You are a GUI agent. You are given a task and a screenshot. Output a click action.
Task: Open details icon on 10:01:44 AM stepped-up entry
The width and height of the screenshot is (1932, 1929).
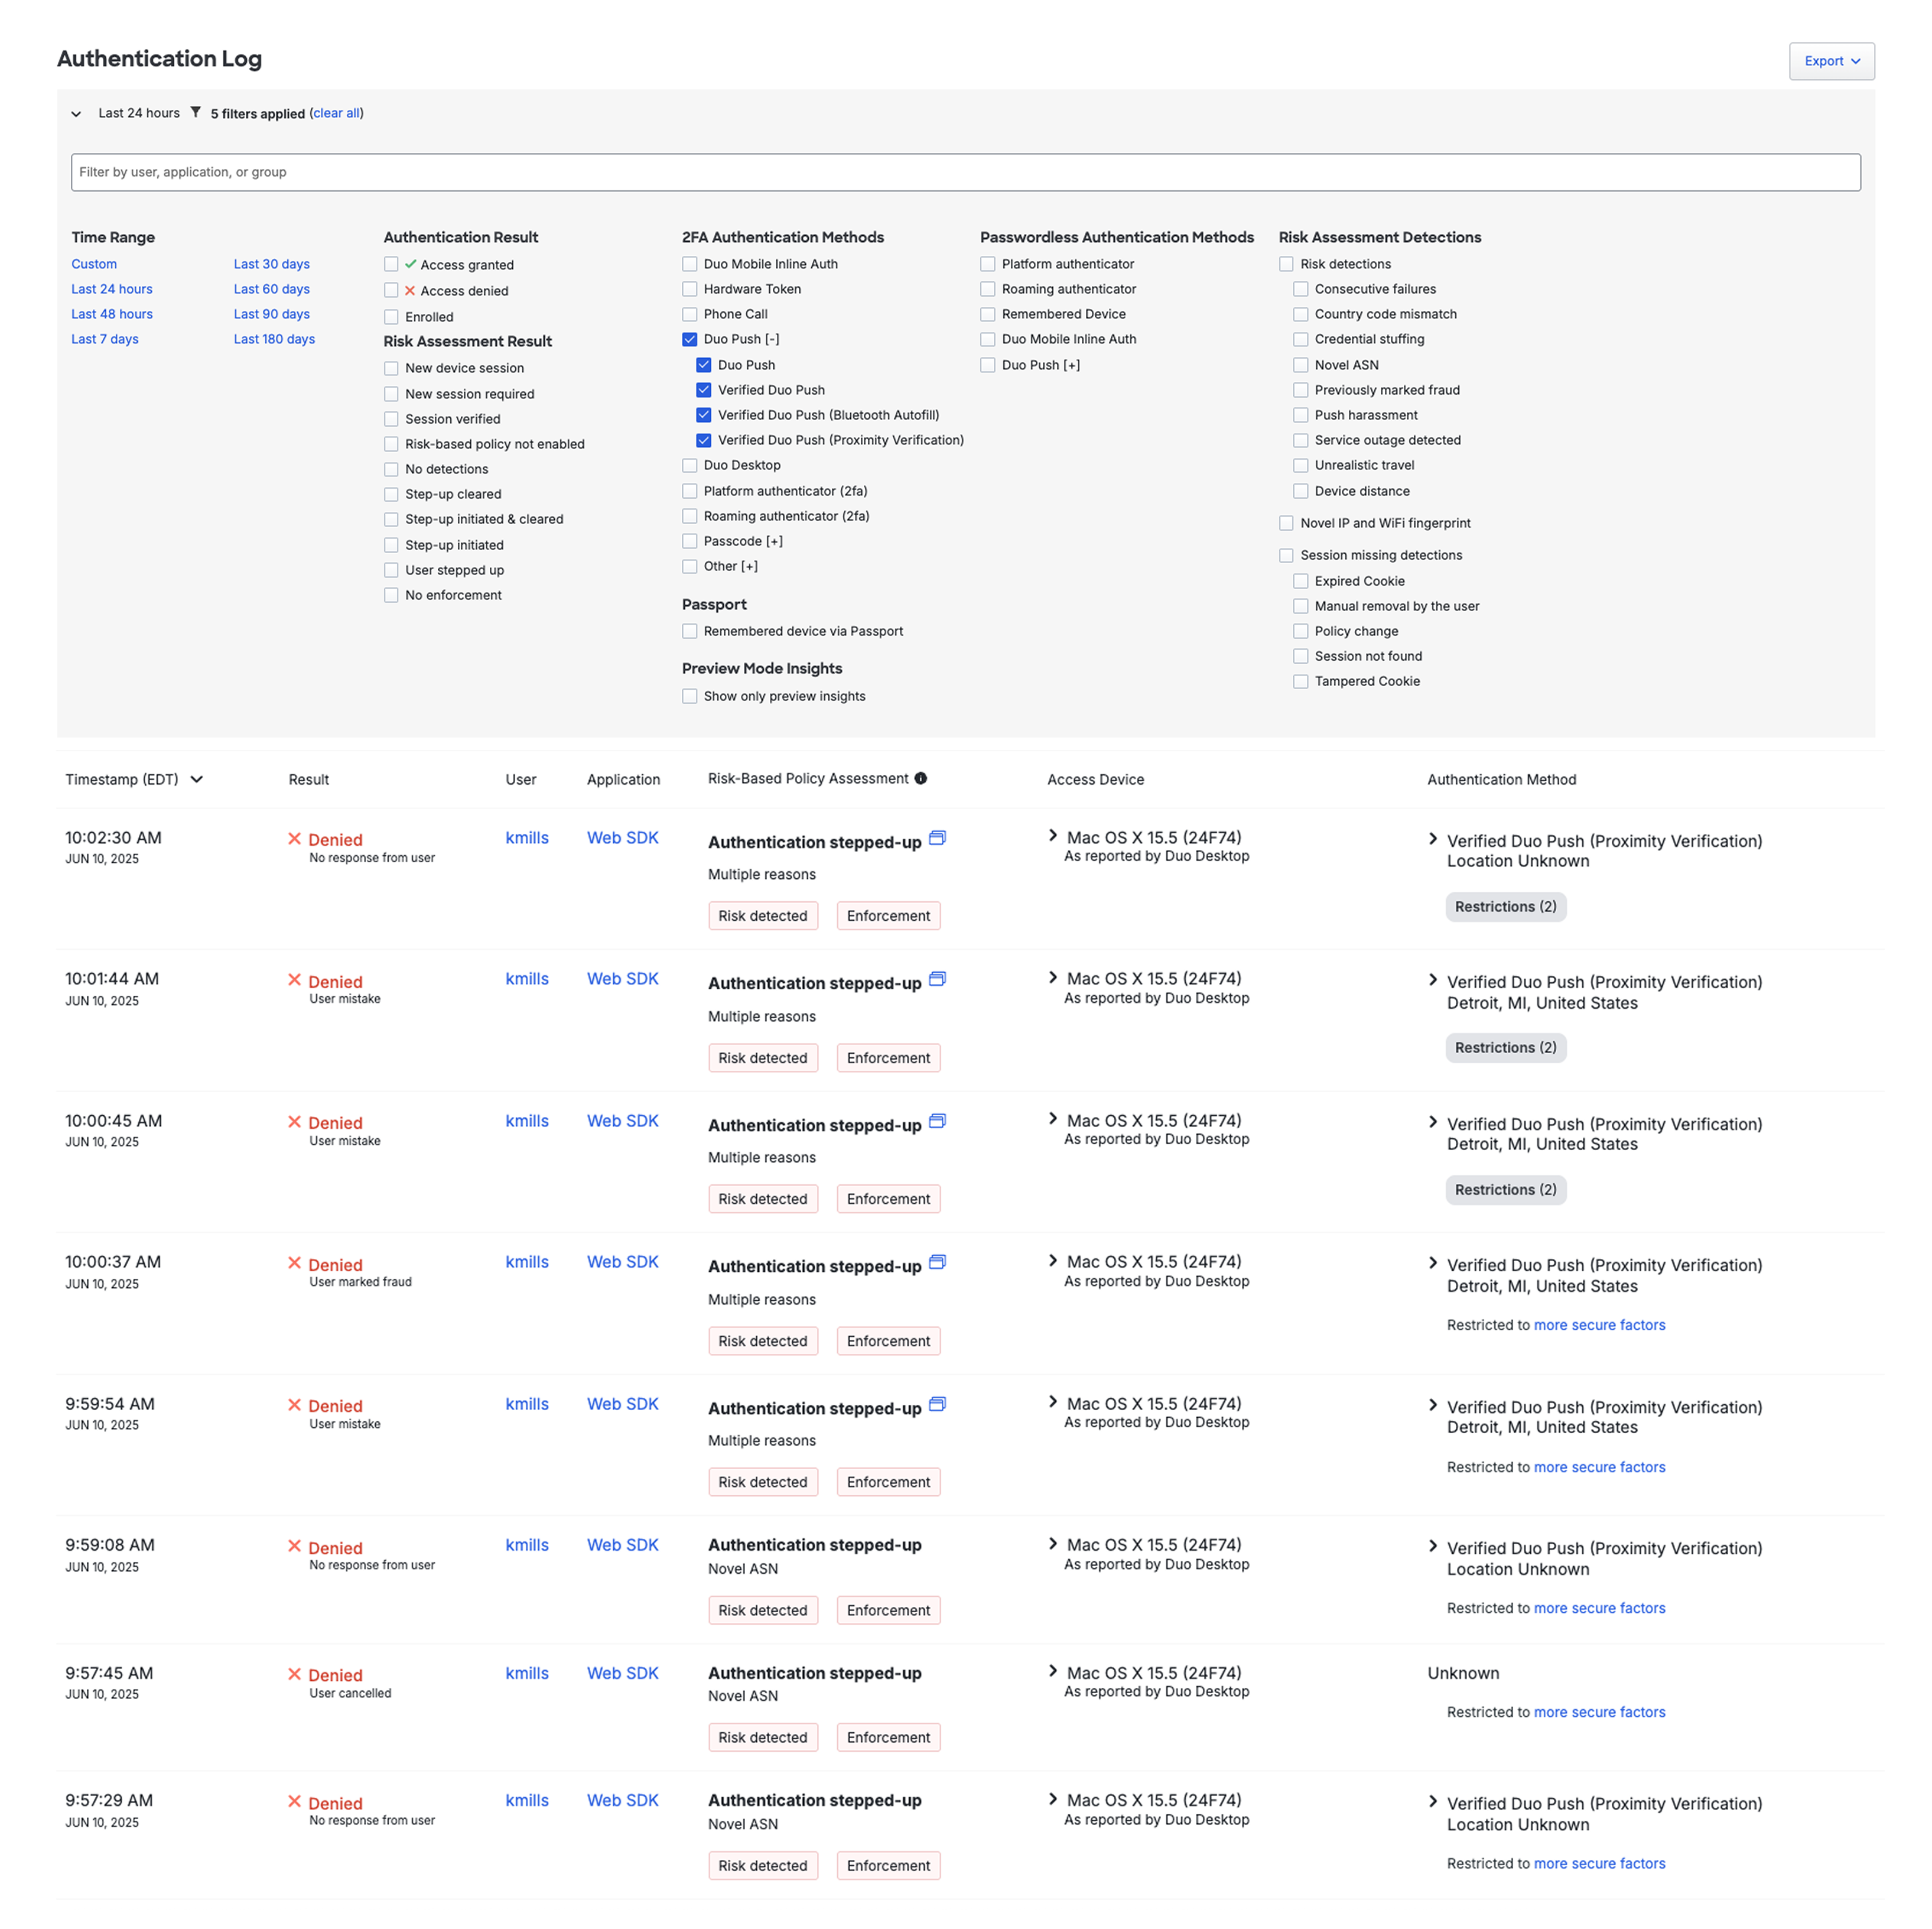tap(937, 979)
